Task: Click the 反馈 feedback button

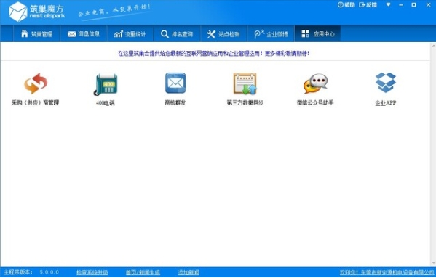Action: tap(368, 4)
